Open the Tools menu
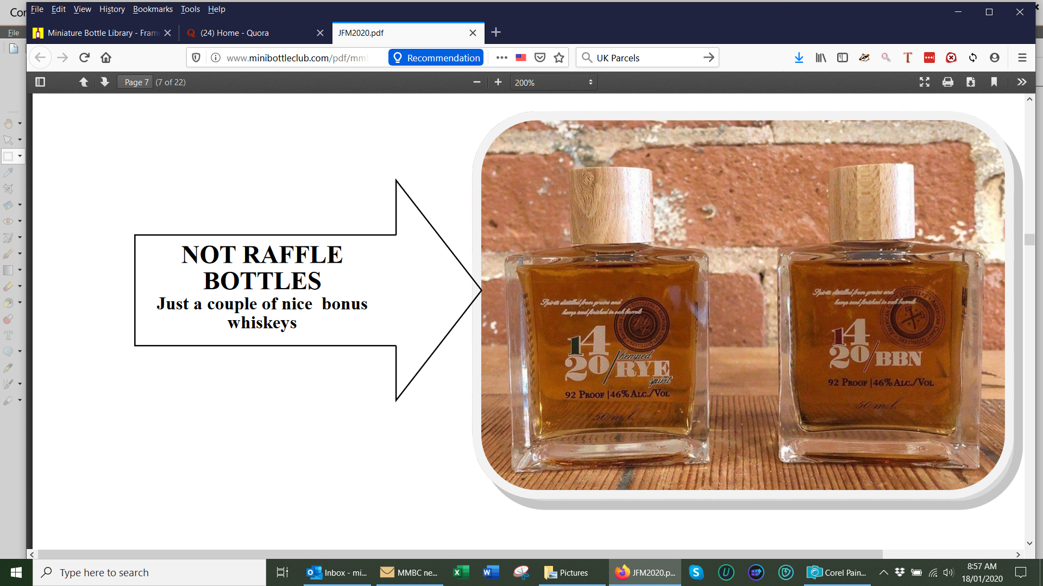Viewport: 1043px width, 586px height. (x=190, y=9)
